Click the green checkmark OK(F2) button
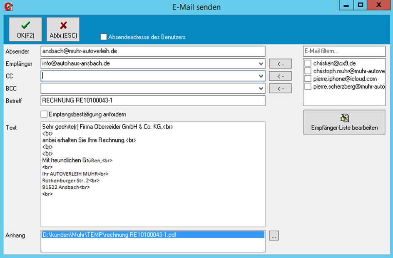 [x=25, y=29]
